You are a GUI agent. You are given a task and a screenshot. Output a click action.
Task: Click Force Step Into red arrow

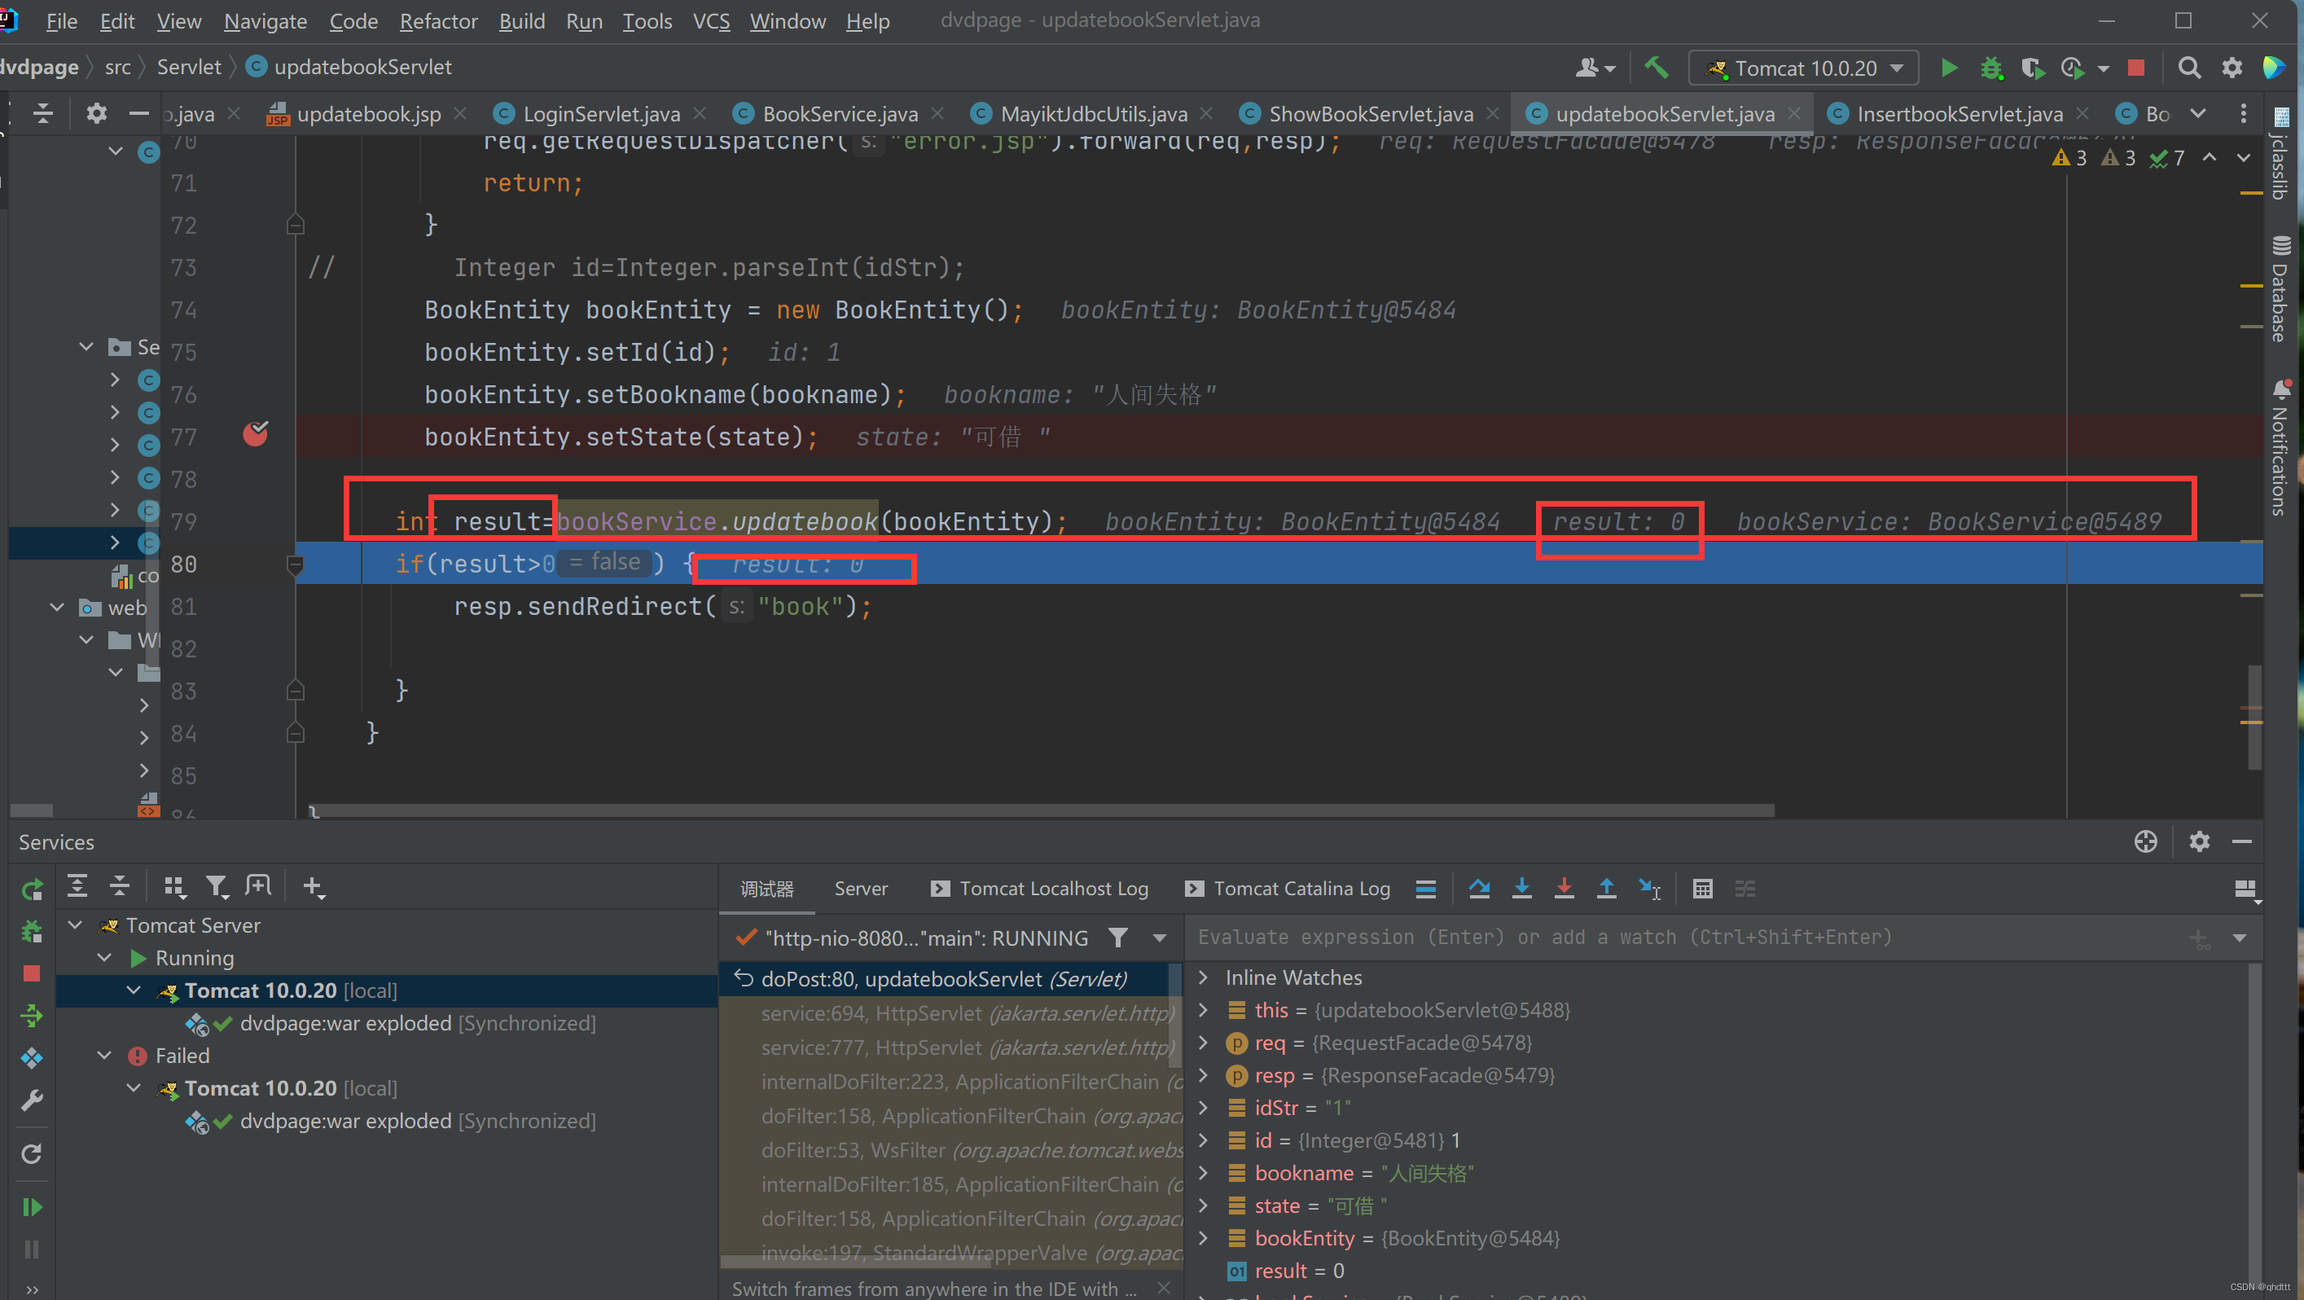(1564, 889)
